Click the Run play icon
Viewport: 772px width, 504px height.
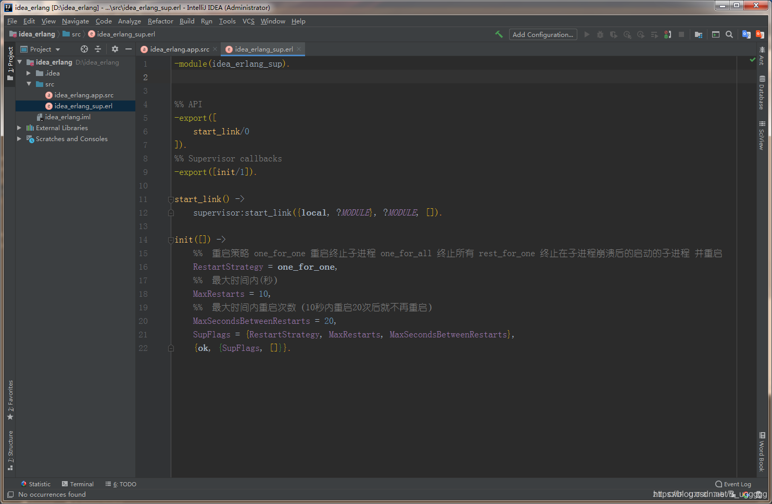587,34
